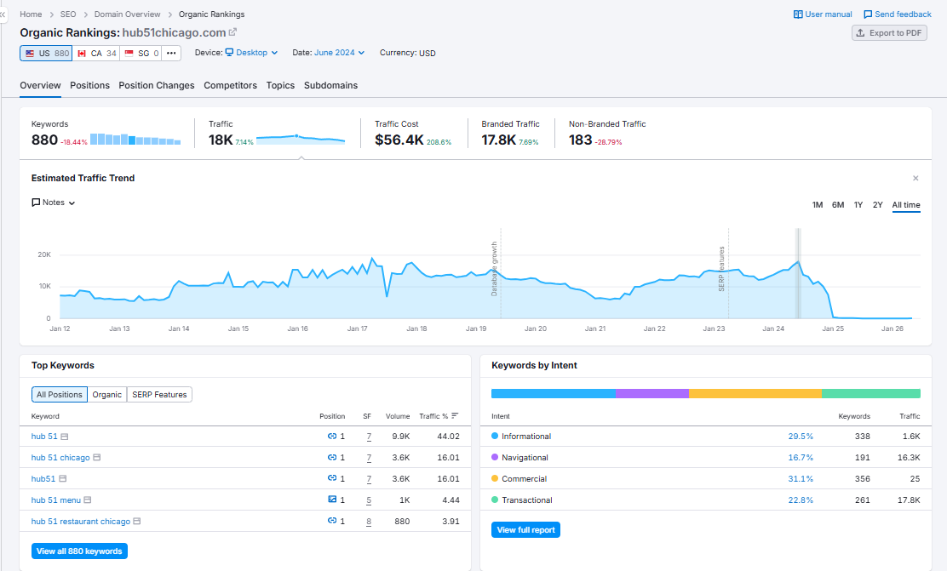Click image position icon in hub 51 menu row
This screenshot has height=571, width=947.
click(332, 500)
